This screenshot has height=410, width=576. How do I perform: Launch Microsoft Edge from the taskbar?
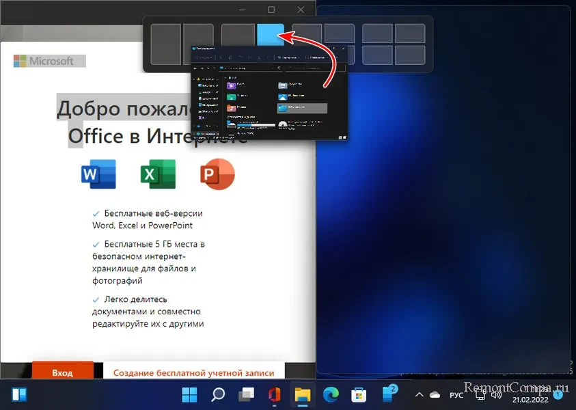tap(330, 394)
